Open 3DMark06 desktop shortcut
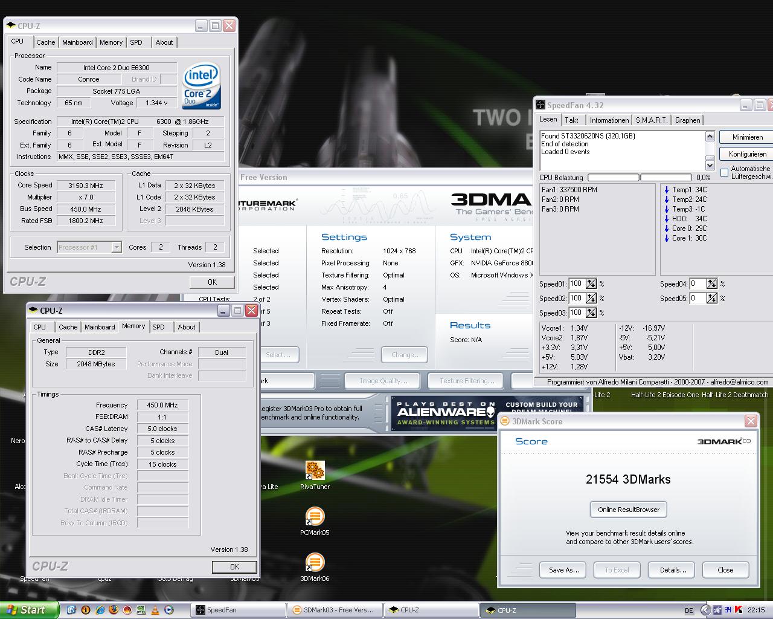Image resolution: width=773 pixels, height=619 pixels. point(315,567)
